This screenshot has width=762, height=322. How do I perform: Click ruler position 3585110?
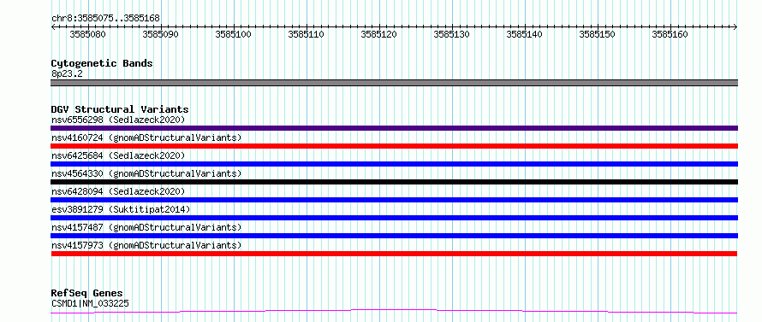pyautogui.click(x=307, y=34)
